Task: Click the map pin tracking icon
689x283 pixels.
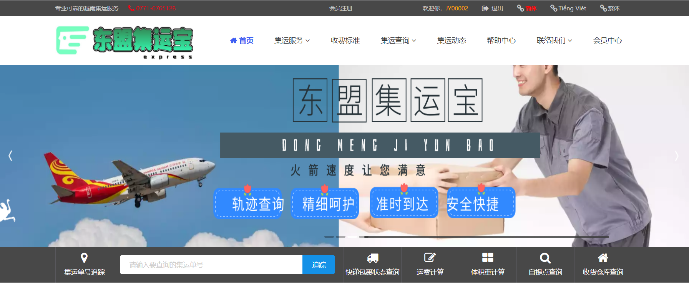Action: coord(84,258)
